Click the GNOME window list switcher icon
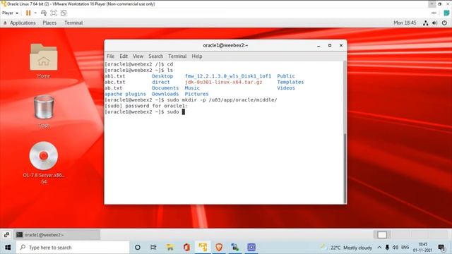Image resolution: width=452 pixels, height=254 pixels. click(6, 235)
